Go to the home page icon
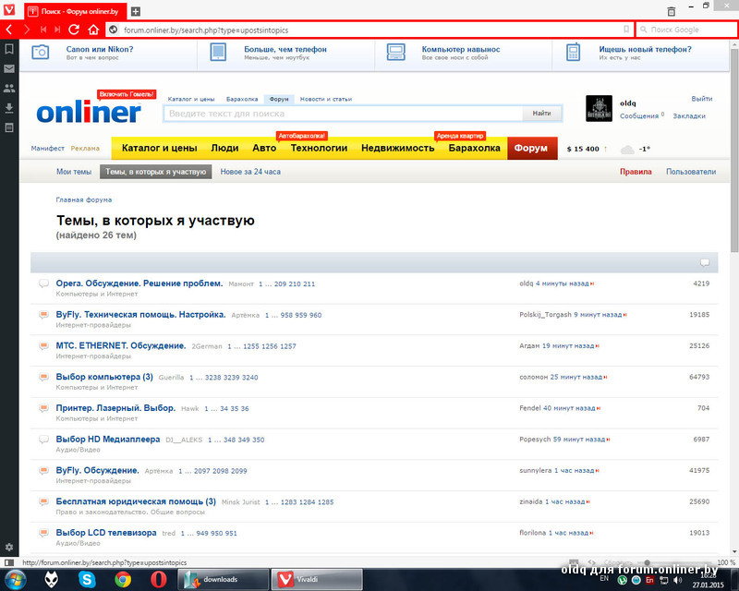 tap(93, 30)
